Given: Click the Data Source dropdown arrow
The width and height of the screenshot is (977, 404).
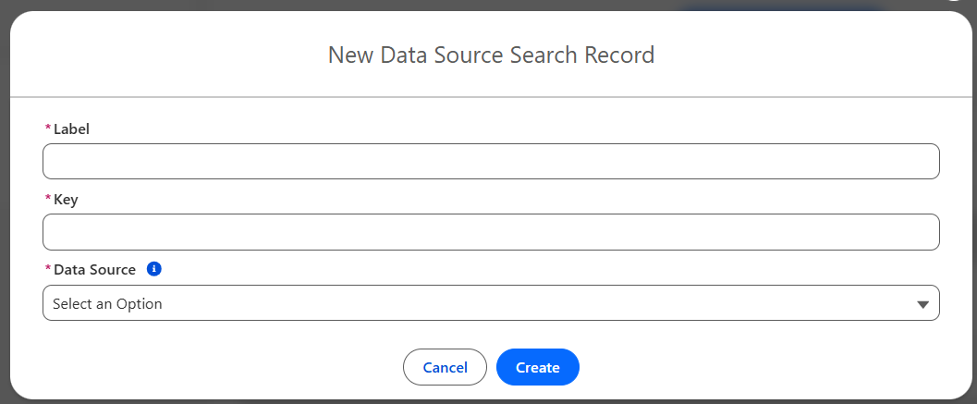Looking at the screenshot, I should point(922,304).
